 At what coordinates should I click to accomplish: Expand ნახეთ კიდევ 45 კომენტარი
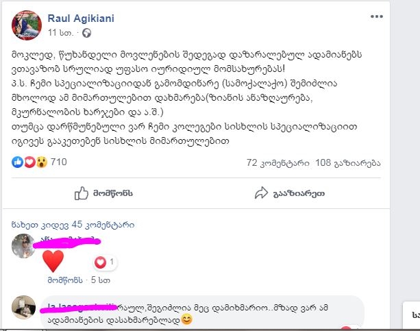pyautogui.click(x=73, y=225)
